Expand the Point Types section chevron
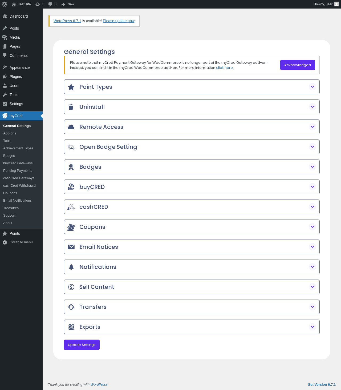Image resolution: width=341 pixels, height=390 pixels. click(x=312, y=87)
